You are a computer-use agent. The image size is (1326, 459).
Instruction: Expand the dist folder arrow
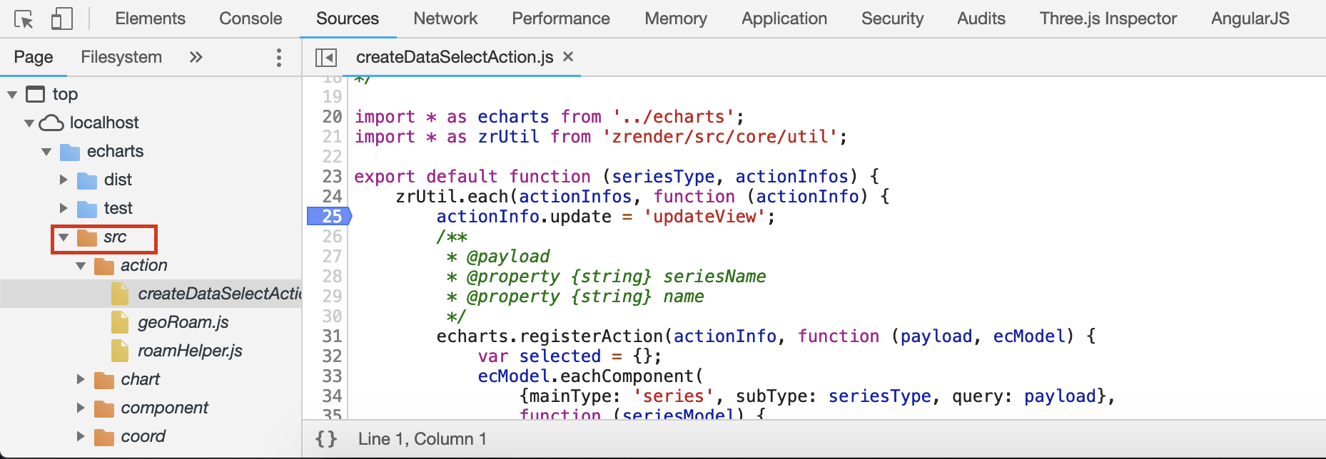(64, 180)
